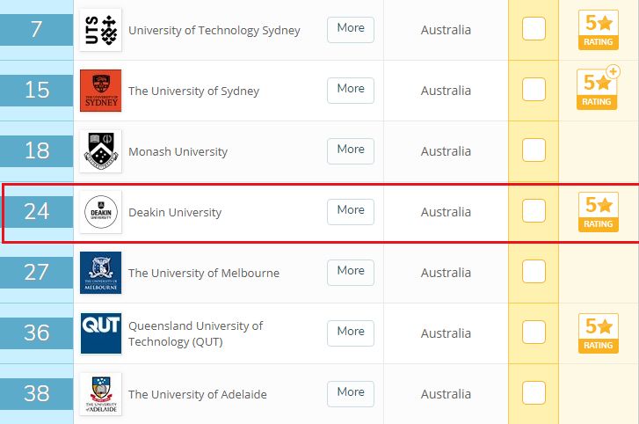639x424 pixels.
Task: Click the University of Sydney logo
Action: pos(101,91)
